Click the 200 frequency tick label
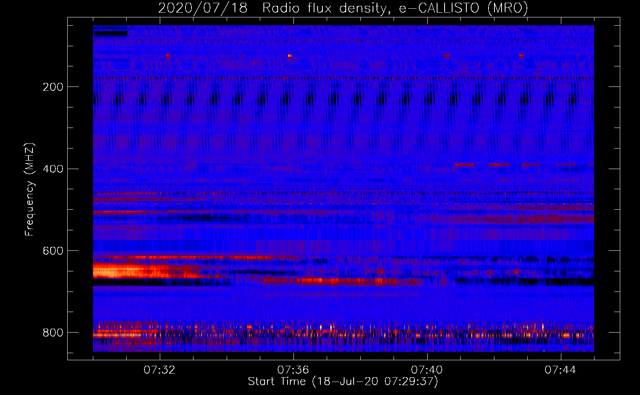This screenshot has width=640, height=395. click(53, 87)
